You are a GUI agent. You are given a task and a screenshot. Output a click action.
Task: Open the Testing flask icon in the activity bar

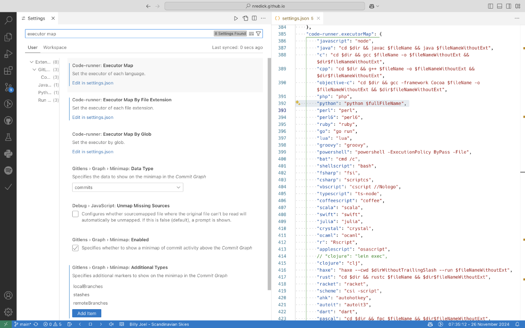9,137
